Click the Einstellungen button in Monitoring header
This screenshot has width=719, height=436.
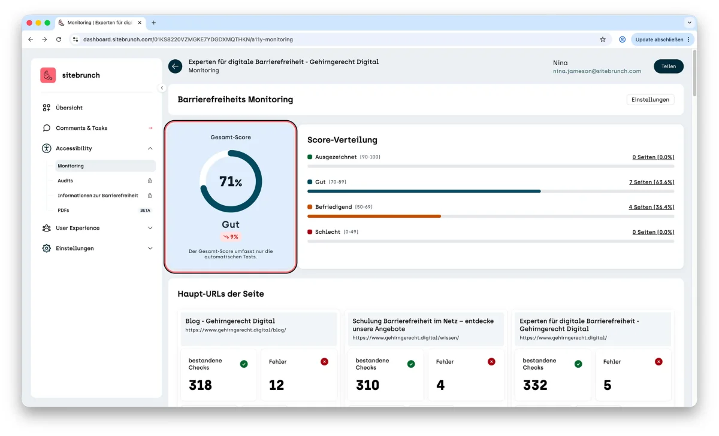650,99
